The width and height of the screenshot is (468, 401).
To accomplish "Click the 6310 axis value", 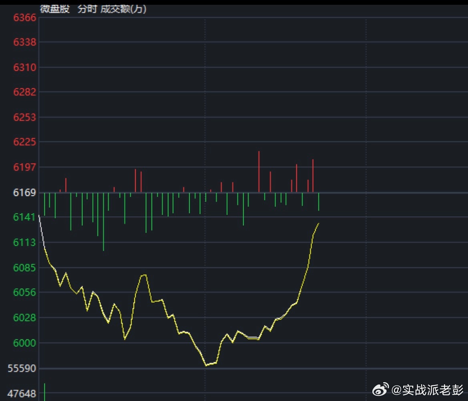I will tap(25, 68).
